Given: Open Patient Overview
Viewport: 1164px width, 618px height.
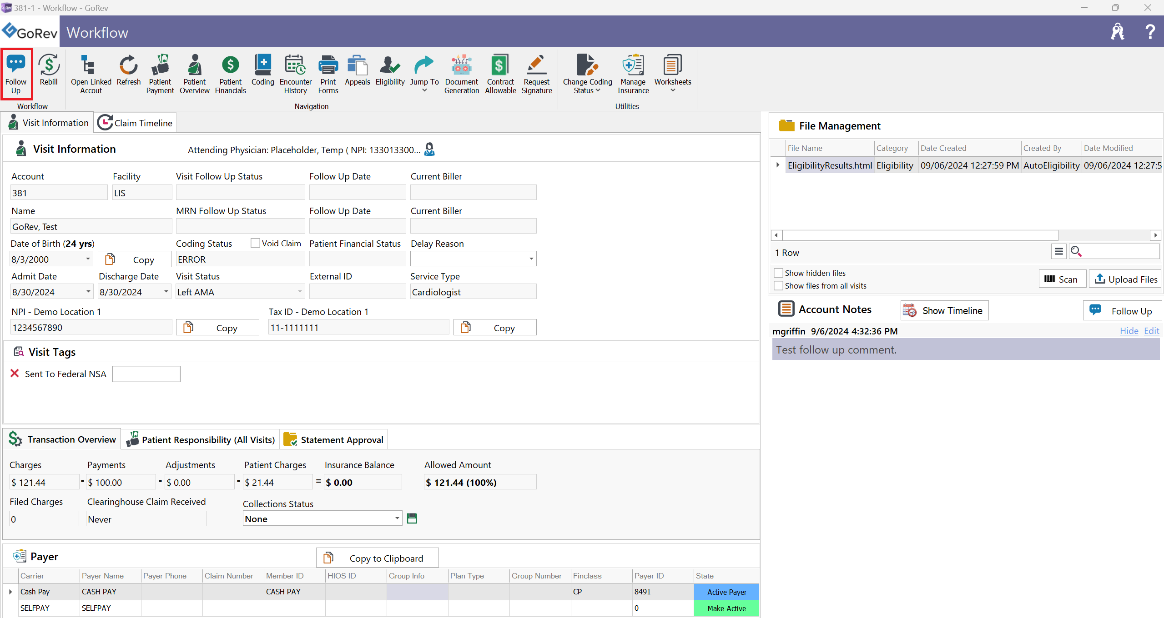Looking at the screenshot, I should tap(195, 74).
